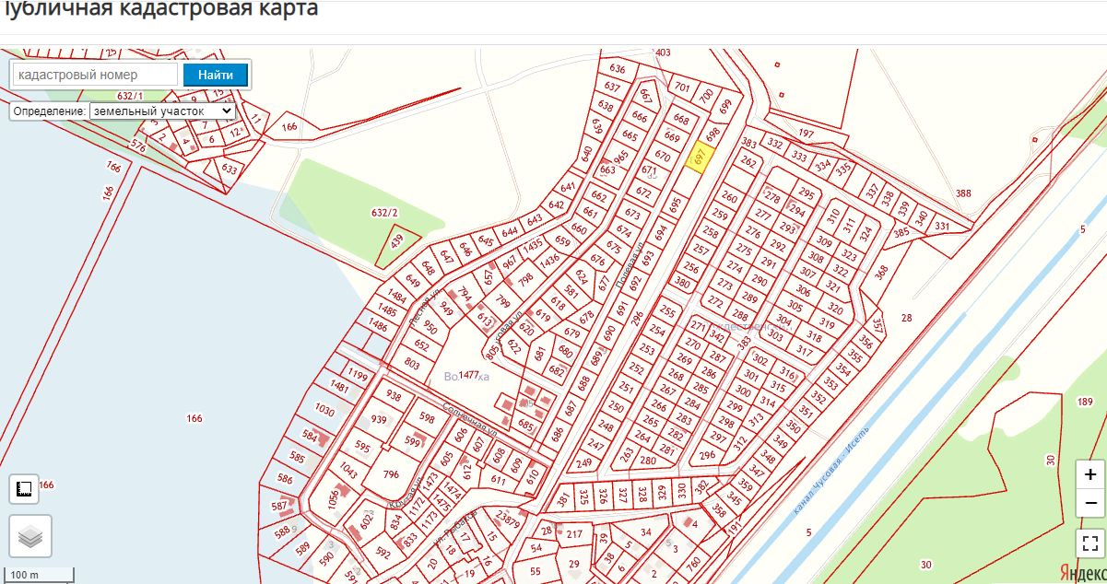Screen dimensions: 1107x584
Task: Select parcel labeled 340
Action: (921, 217)
